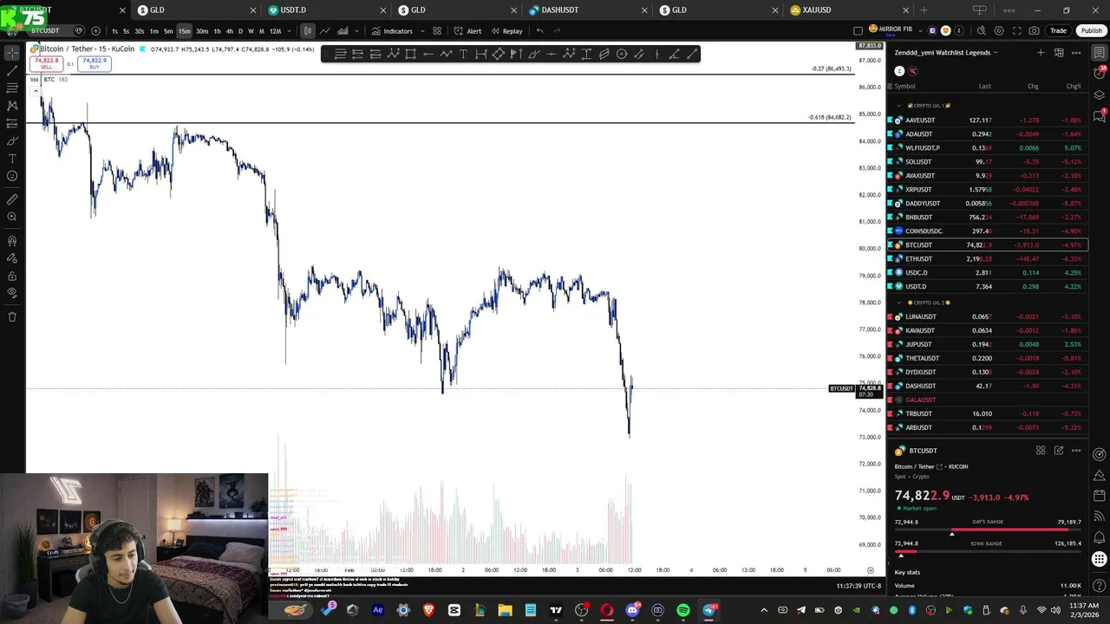This screenshot has height=624, width=1110.
Task: Click the 74,822.9 BUY button
Action: click(x=94, y=63)
